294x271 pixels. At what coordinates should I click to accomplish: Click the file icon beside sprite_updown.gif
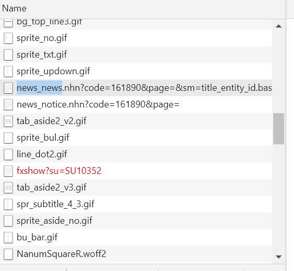[x=8, y=71]
